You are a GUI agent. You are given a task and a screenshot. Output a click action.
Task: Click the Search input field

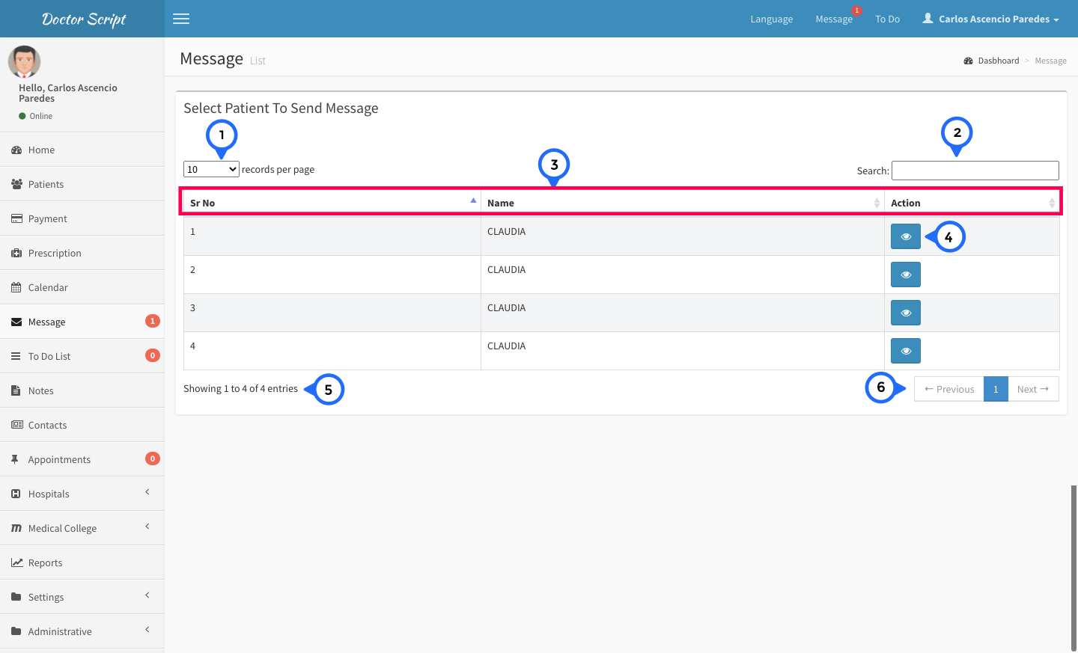[975, 171]
